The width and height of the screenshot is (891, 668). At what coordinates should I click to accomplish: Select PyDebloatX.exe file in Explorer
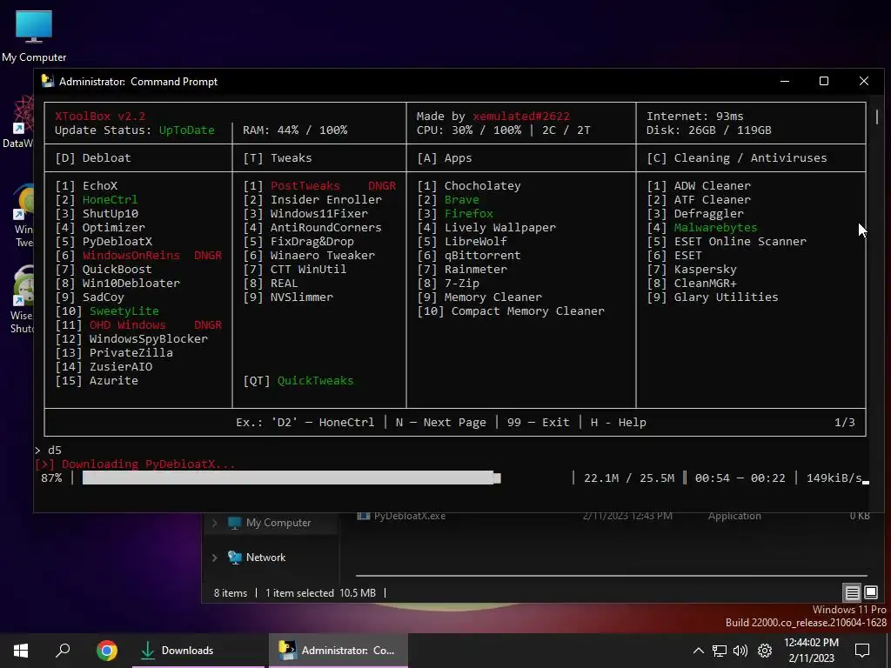(410, 516)
